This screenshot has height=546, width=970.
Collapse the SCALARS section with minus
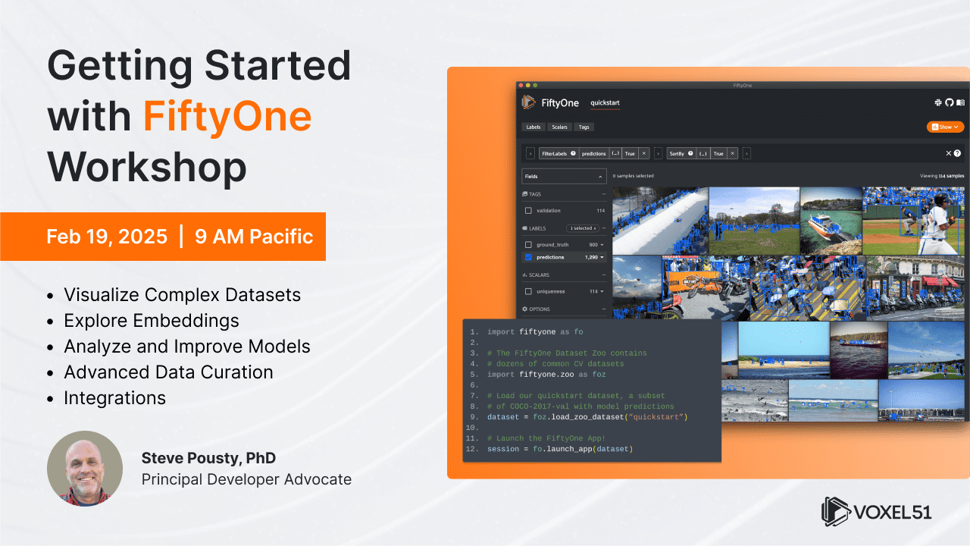pos(603,275)
